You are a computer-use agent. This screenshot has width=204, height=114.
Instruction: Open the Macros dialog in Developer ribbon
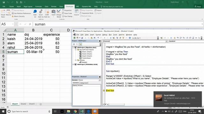pos(9,13)
